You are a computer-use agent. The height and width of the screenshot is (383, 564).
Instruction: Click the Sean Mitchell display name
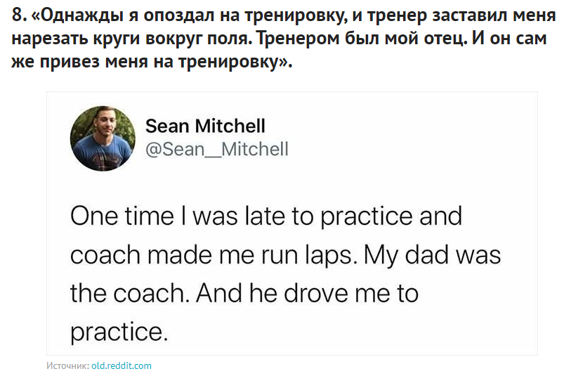coord(205,126)
